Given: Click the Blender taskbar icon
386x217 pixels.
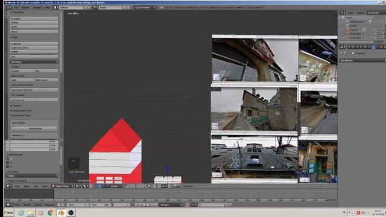Looking at the screenshot, I should point(61,213).
